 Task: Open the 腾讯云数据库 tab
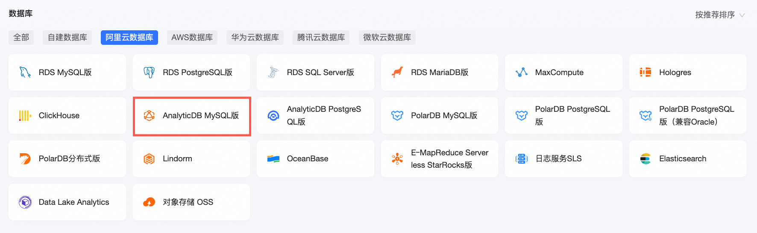[321, 38]
